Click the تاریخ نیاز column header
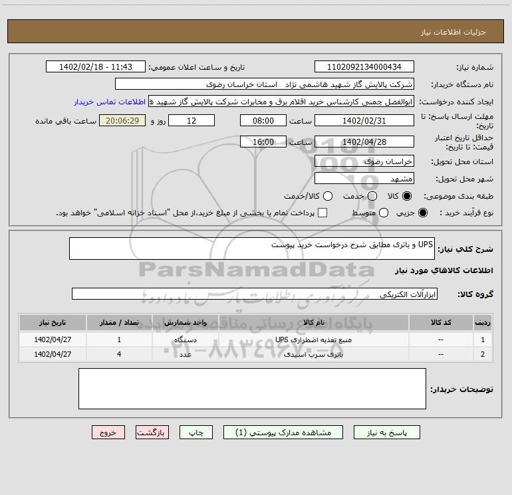This screenshot has width=512, height=495. coord(53,323)
